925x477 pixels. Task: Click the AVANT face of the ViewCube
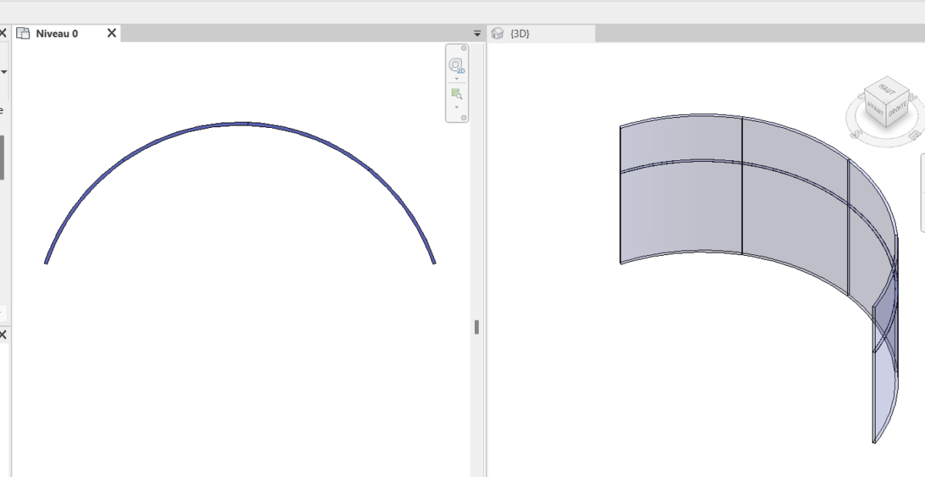coord(875,108)
